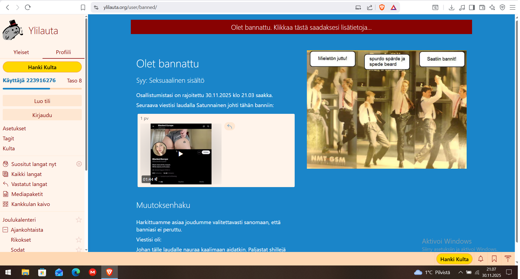Open bookmarks icon in bottom bar
The image size is (520, 279).
(494, 259)
